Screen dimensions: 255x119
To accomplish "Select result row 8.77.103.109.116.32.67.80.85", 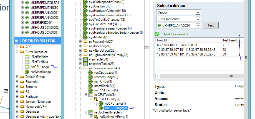I will (200, 45).
